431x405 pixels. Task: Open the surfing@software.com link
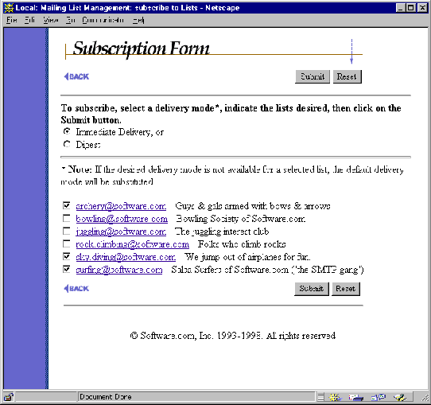(x=119, y=270)
